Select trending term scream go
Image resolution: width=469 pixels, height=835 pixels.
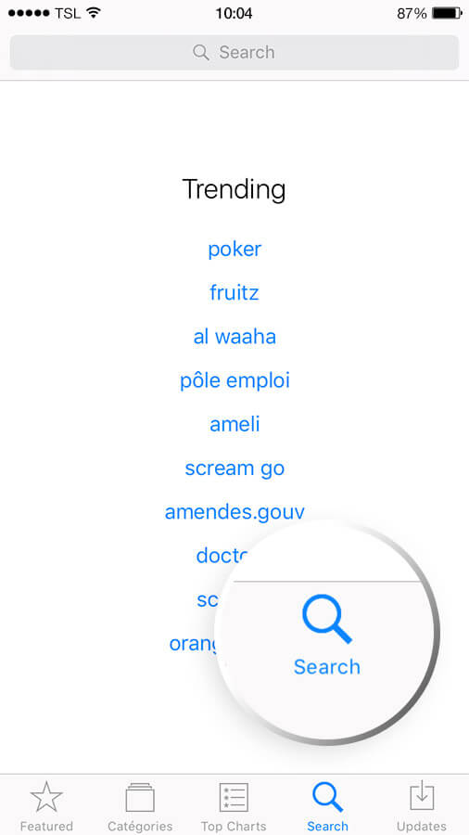point(234,469)
